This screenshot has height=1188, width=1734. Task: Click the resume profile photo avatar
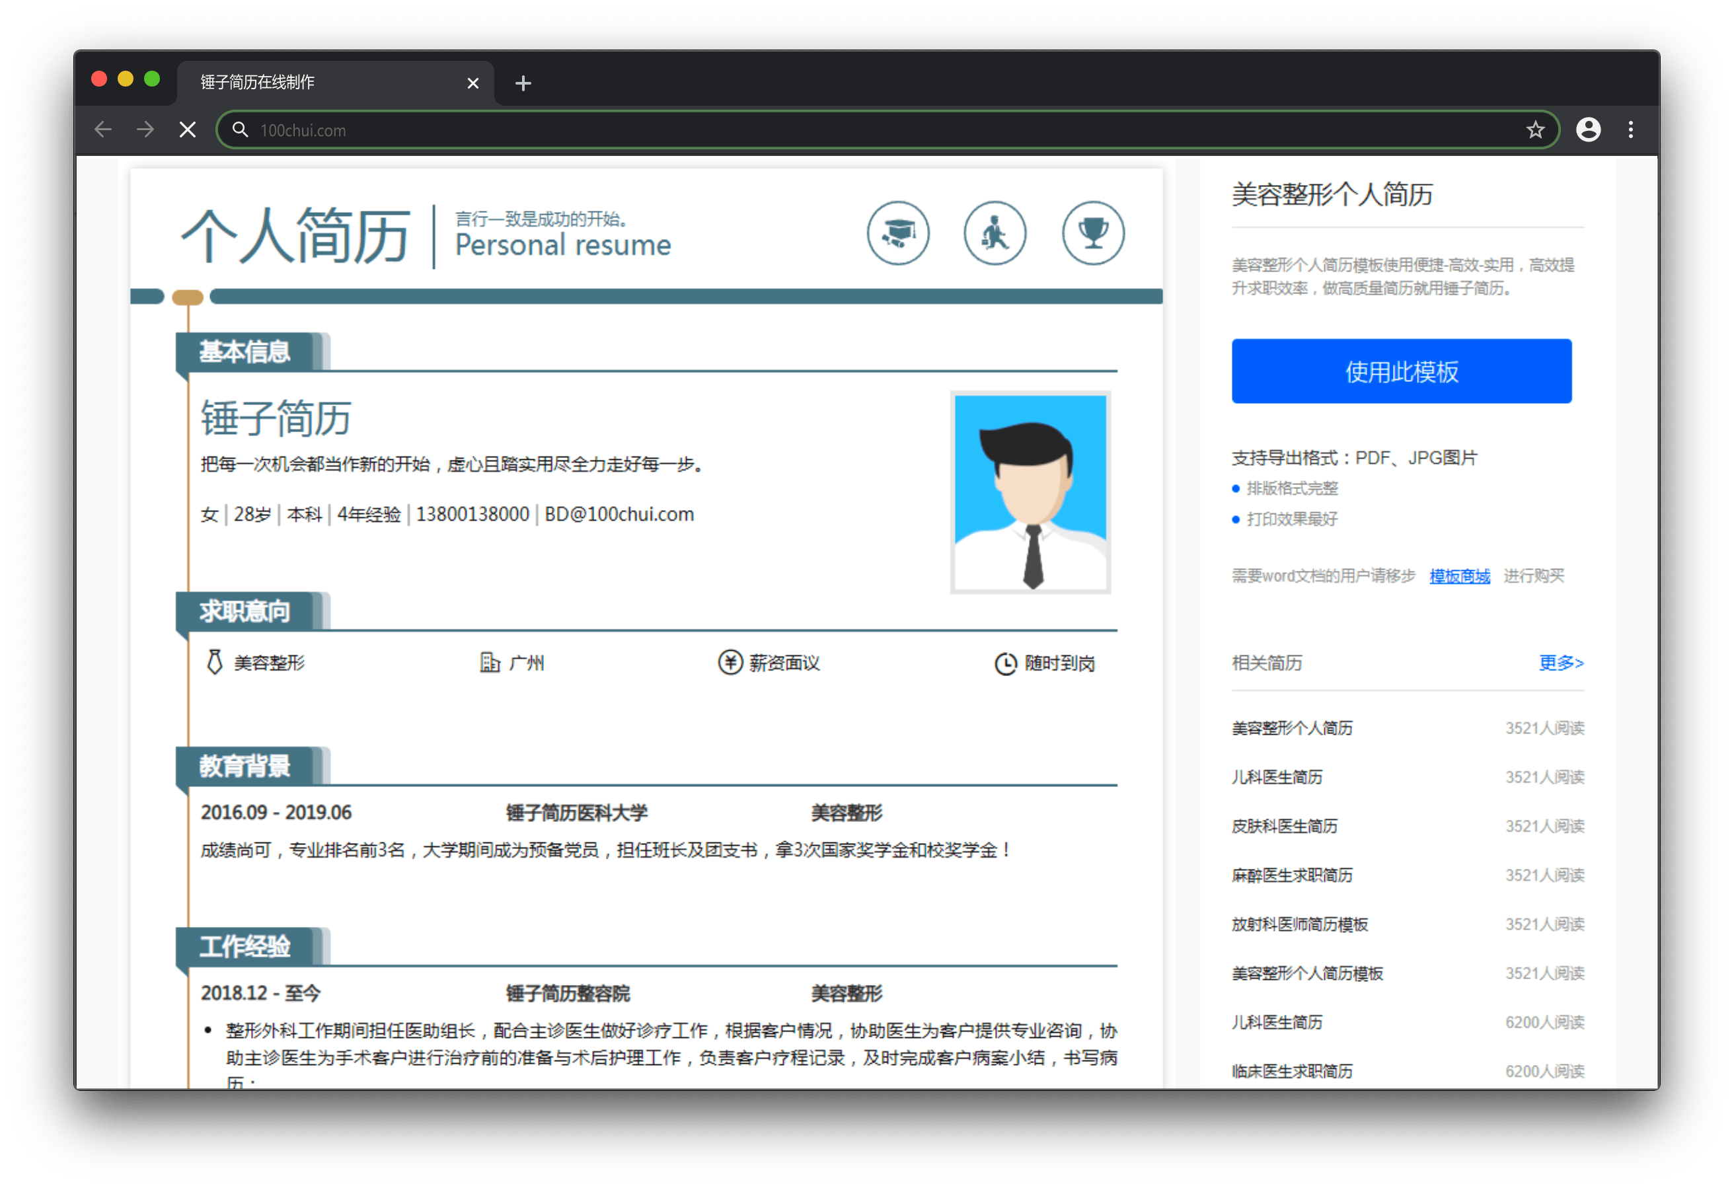point(1030,492)
